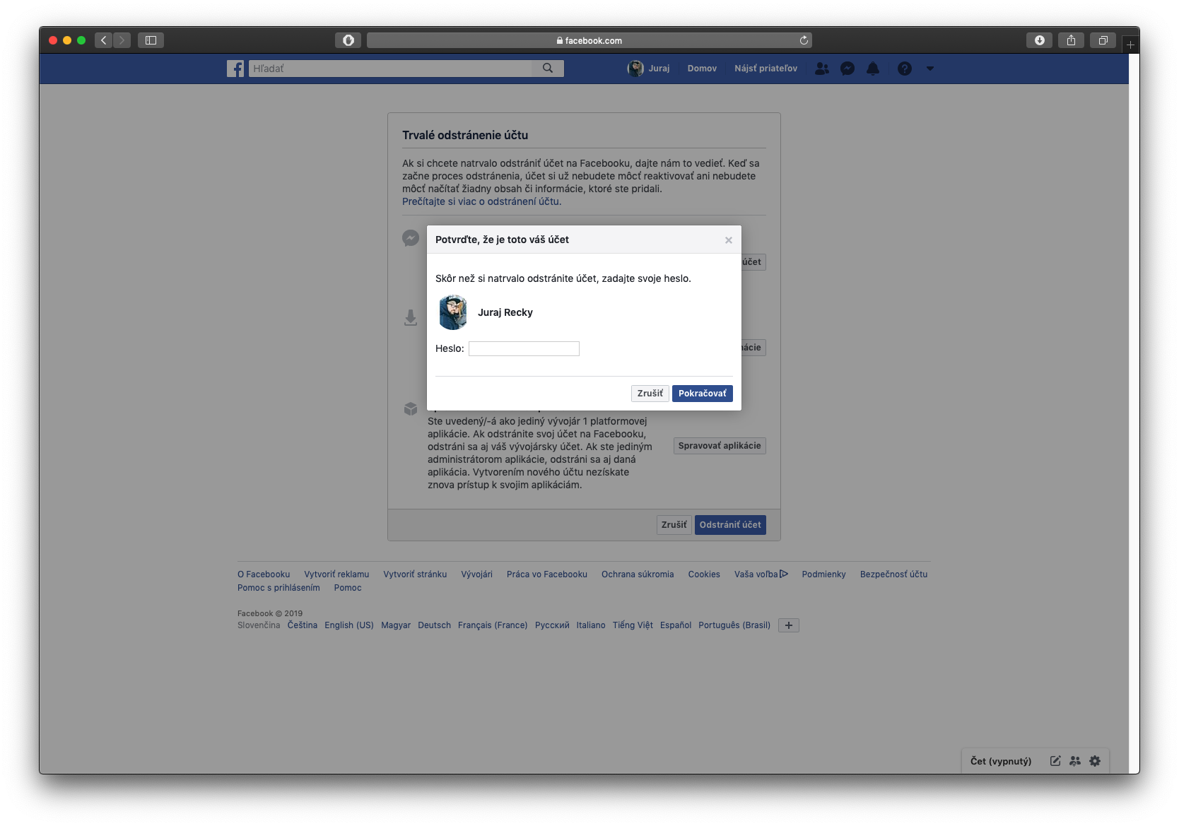
Task: Click Prečítajte si viac o odstránení účtu link
Action: coord(481,201)
